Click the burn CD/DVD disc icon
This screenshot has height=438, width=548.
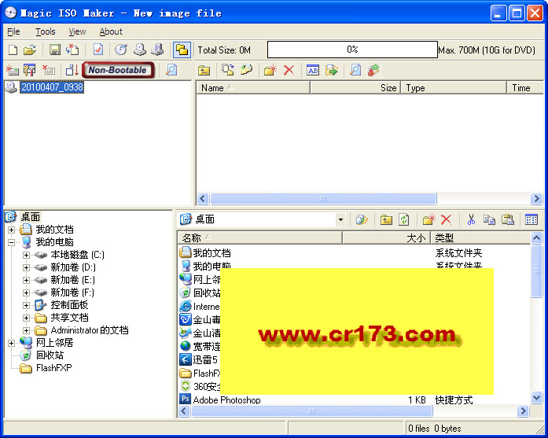point(121,50)
